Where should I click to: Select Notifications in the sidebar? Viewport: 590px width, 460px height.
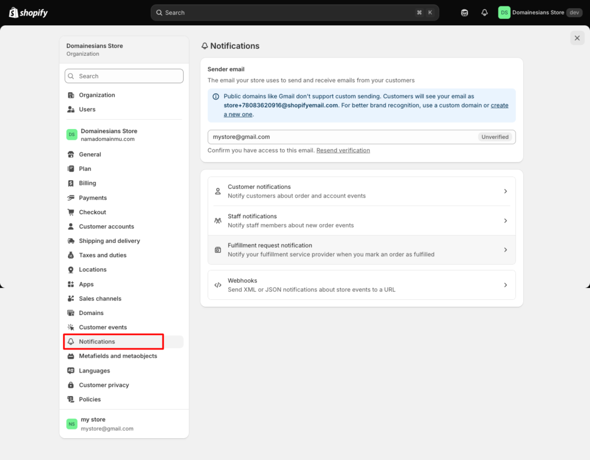pyautogui.click(x=124, y=341)
